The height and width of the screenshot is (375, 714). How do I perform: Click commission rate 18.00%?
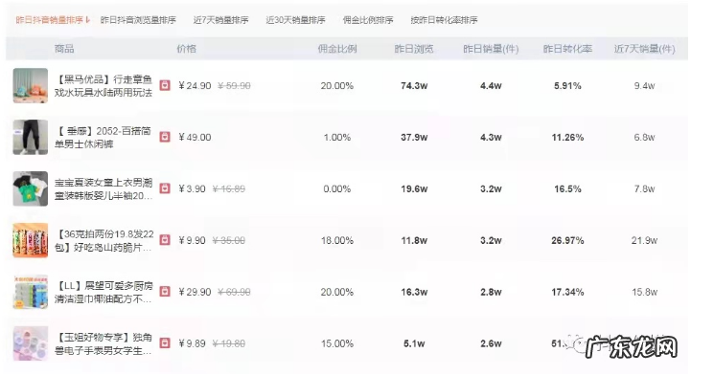pos(337,240)
